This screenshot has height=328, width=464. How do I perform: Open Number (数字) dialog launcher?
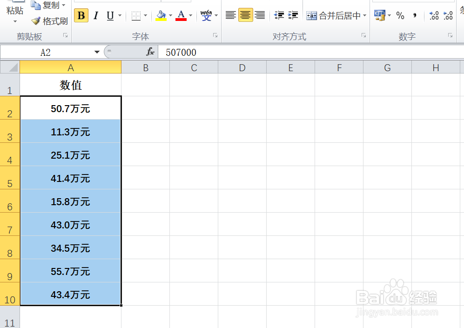(x=450, y=35)
